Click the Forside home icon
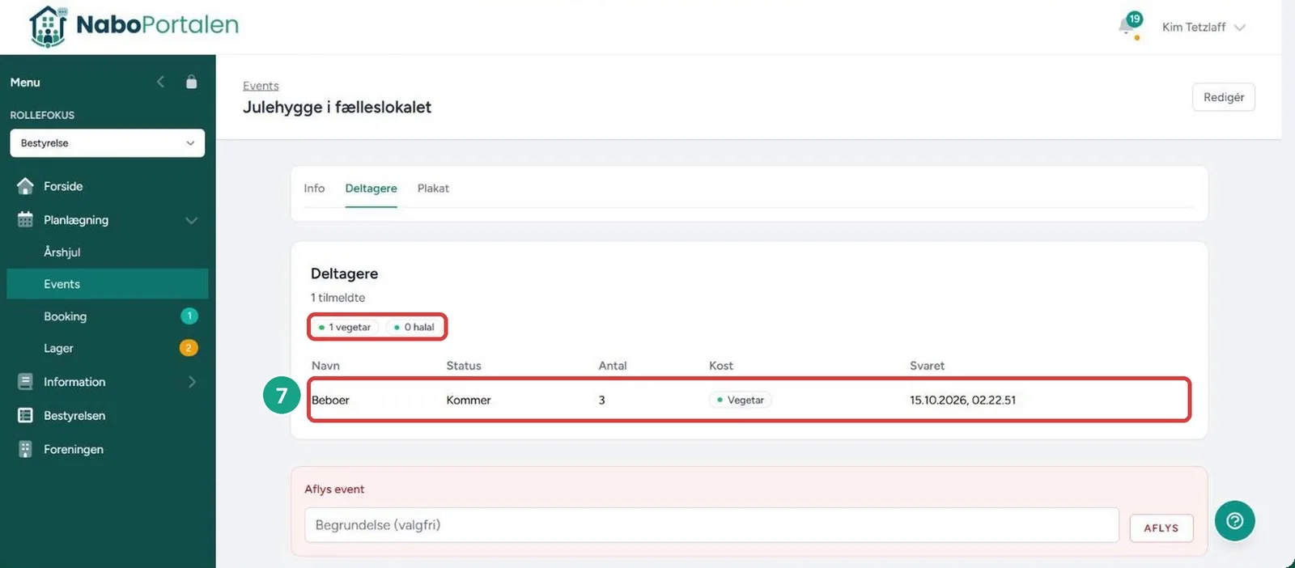This screenshot has height=568, width=1295. click(25, 186)
